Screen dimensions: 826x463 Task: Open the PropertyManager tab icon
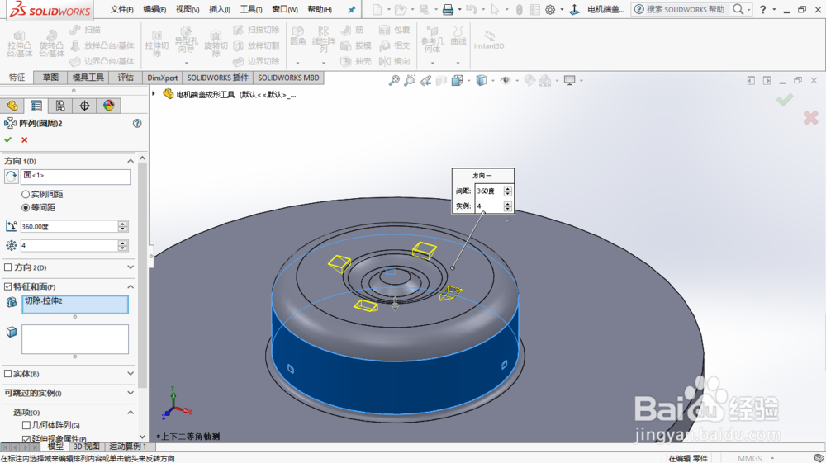pyautogui.click(x=36, y=106)
